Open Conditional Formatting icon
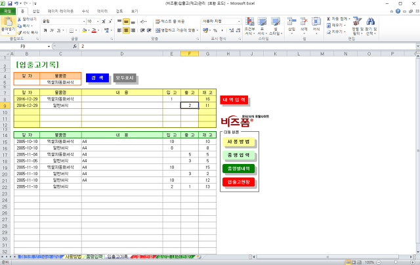This screenshot has height=265, width=420. point(249,22)
